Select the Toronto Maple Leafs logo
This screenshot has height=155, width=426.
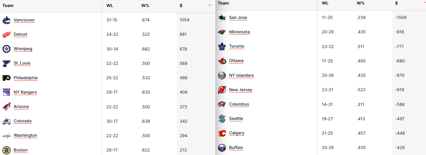coord(222,46)
